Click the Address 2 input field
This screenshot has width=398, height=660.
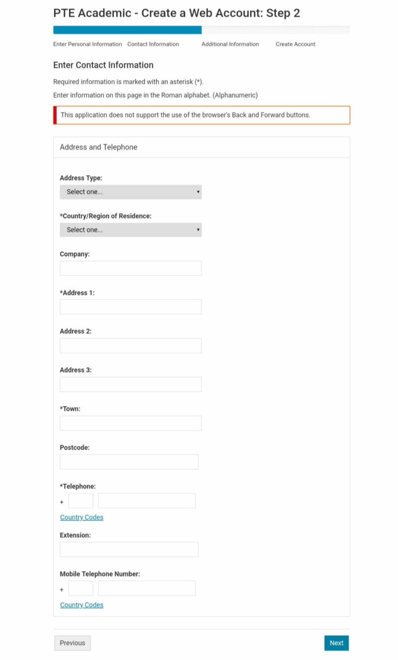130,345
